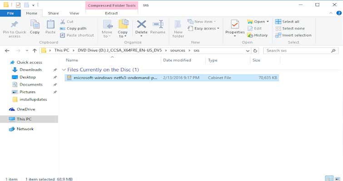343x181 pixels.
Task: Go back with the Back arrow
Action: 7,51
